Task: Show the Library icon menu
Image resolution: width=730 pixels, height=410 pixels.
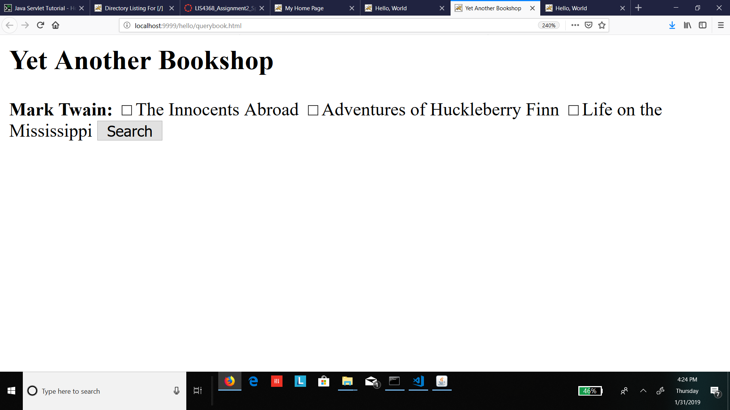Action: (687, 25)
